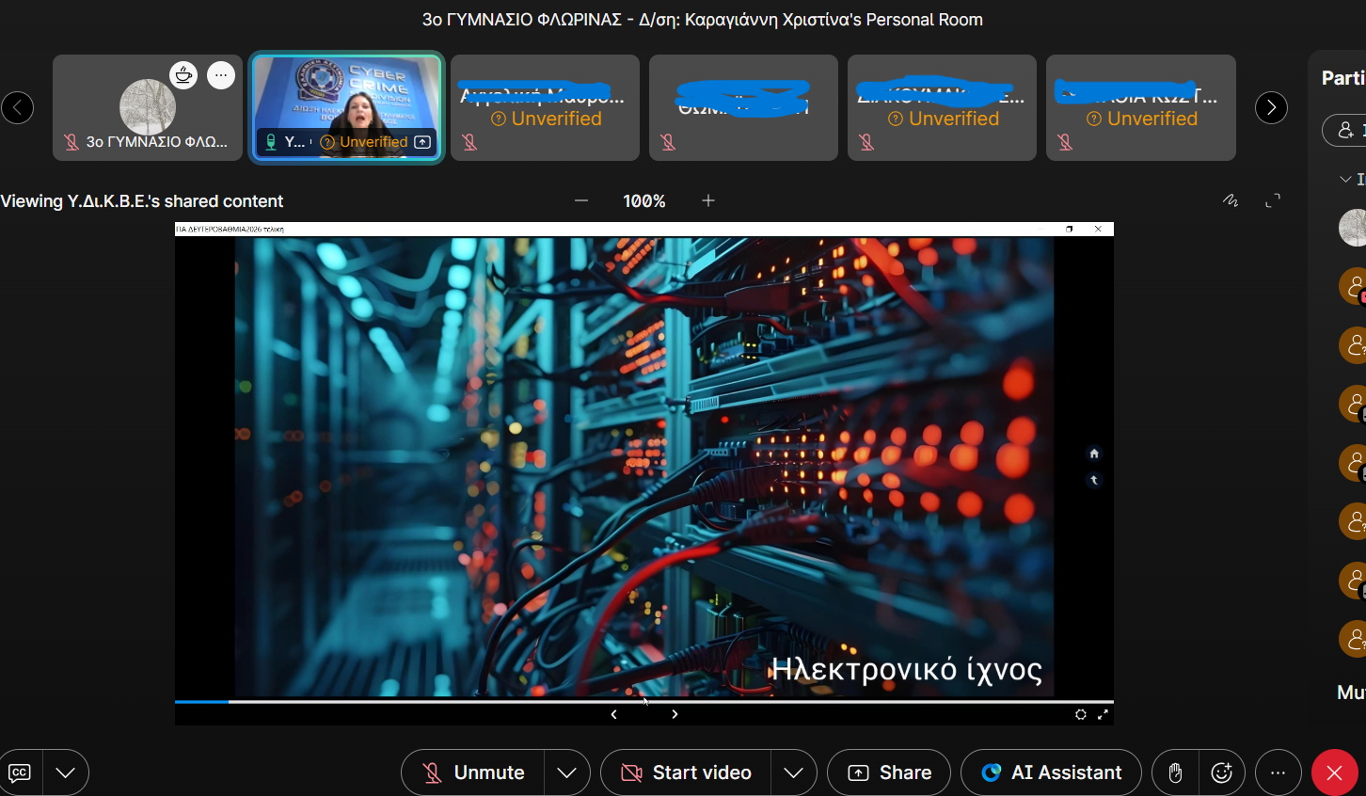Viewport: 1366px width, 796px height.
Task: Select the presenter's video thumbnail
Action: tap(346, 105)
